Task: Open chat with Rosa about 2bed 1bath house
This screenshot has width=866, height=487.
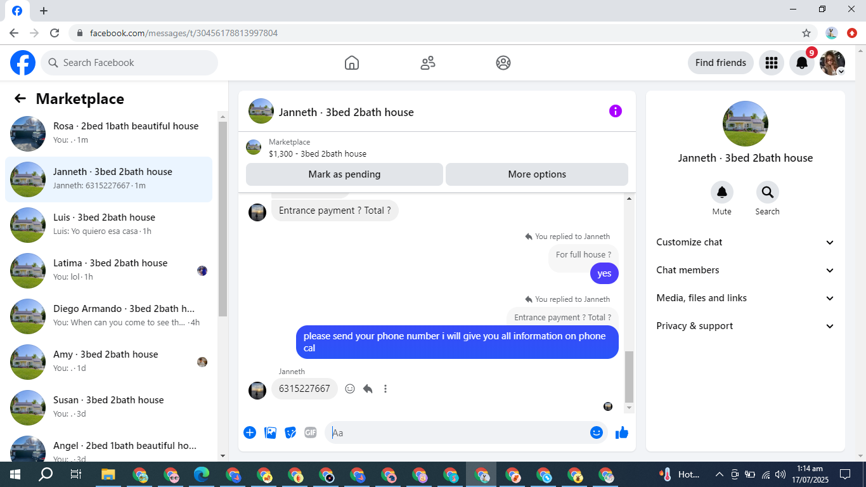Action: click(x=108, y=134)
